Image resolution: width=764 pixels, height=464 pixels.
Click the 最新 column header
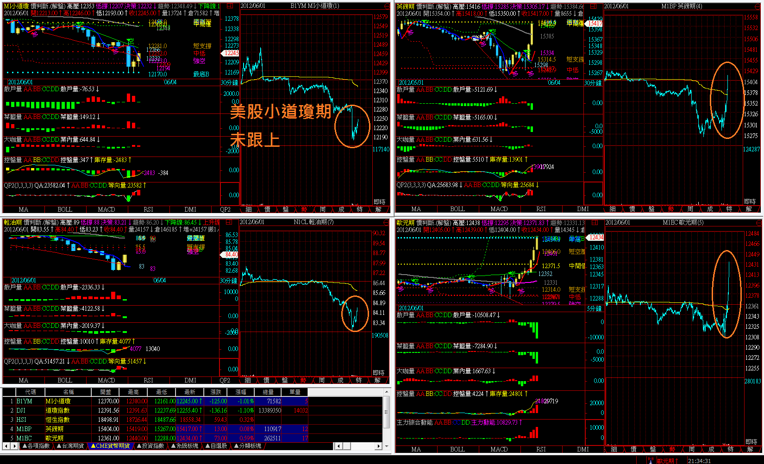point(189,392)
